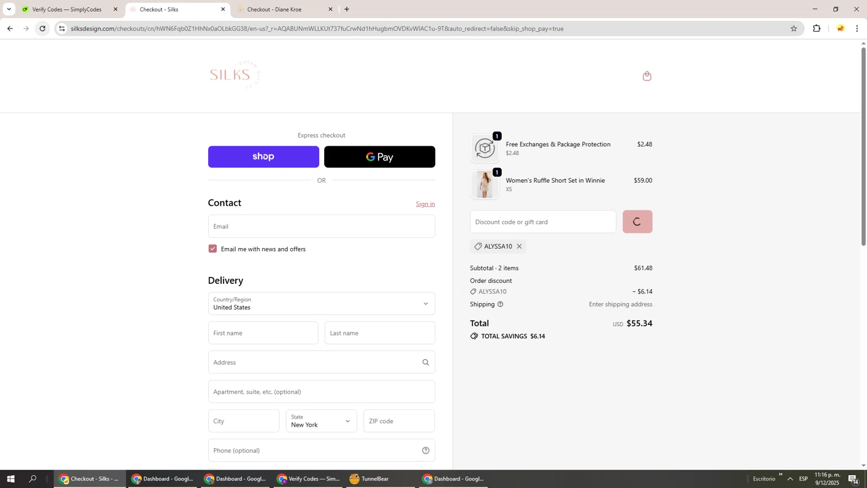
Task: Open a new browser tab
Action: click(347, 9)
